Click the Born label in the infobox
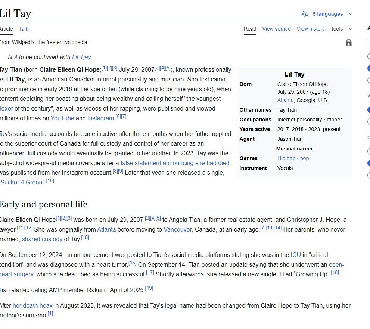Screen dimensions: 370x329 245,84
